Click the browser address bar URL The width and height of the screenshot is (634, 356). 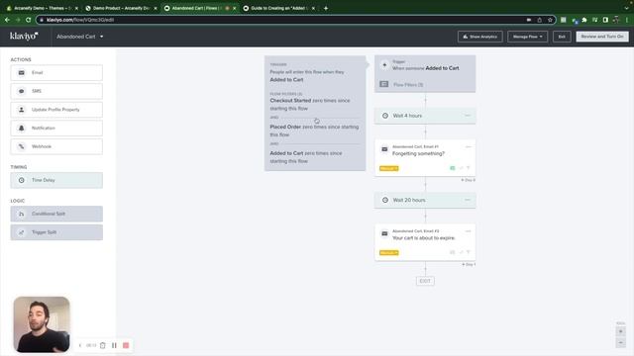[x=80, y=20]
